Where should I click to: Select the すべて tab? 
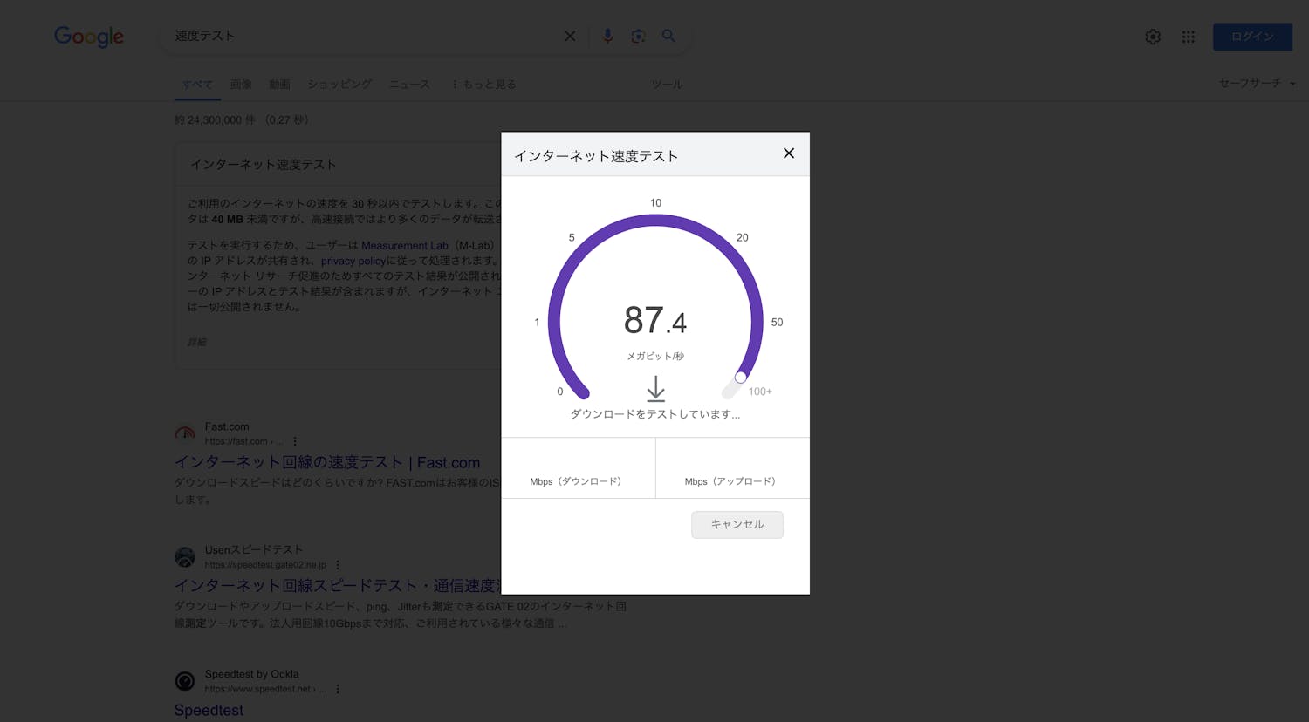197,85
